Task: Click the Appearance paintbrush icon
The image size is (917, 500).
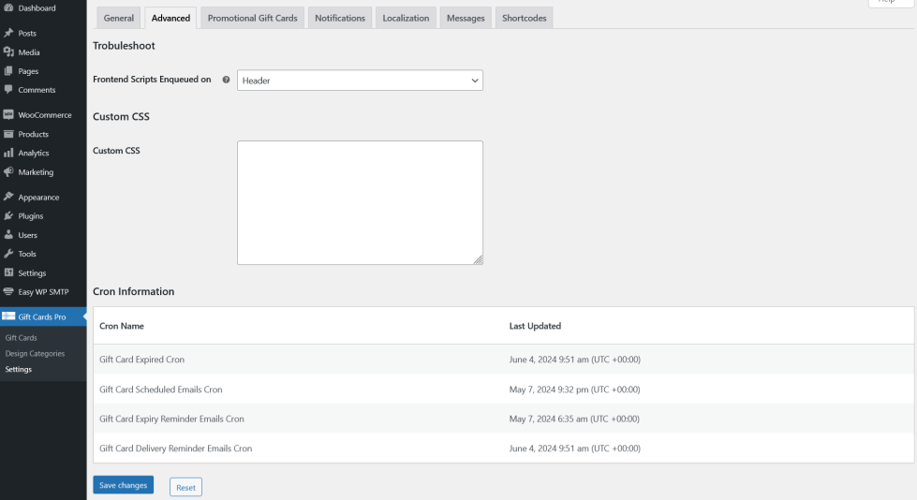Action: tap(8, 198)
